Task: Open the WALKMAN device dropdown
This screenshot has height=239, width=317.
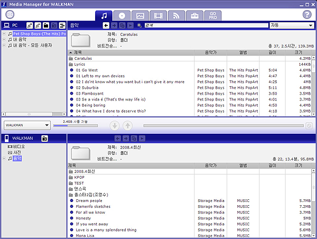Action: (27, 125)
